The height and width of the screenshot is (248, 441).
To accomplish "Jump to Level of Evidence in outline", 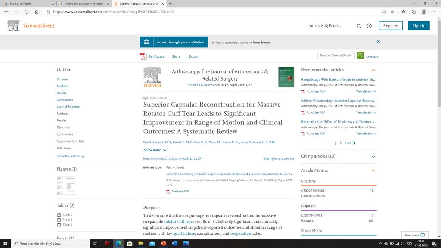I will point(68,107).
